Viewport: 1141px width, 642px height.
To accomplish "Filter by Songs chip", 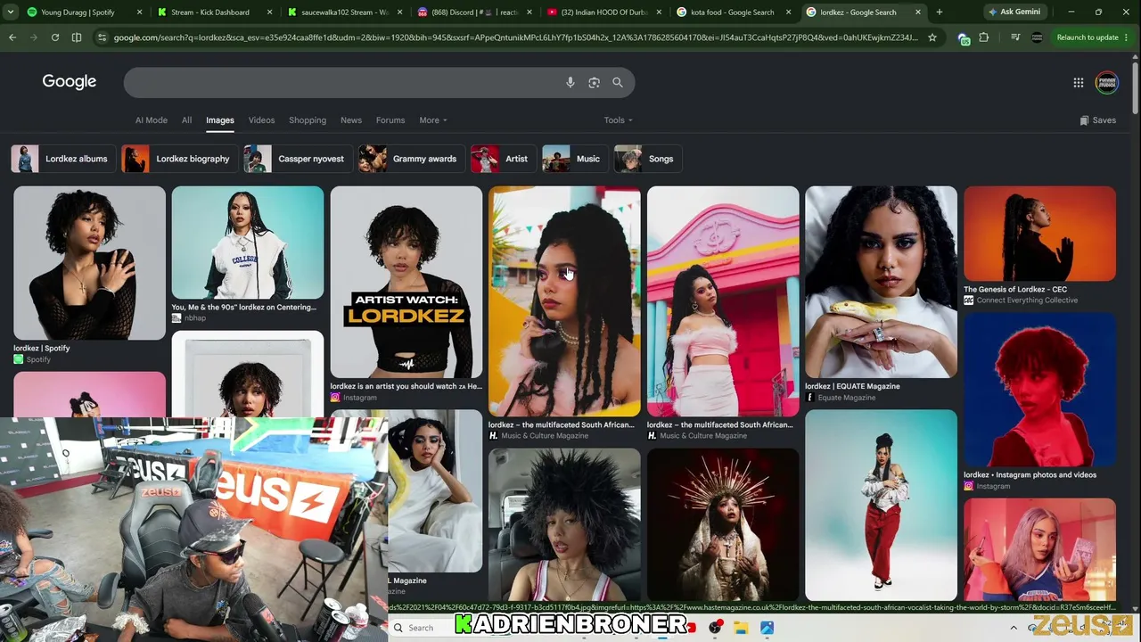I will pos(647,159).
